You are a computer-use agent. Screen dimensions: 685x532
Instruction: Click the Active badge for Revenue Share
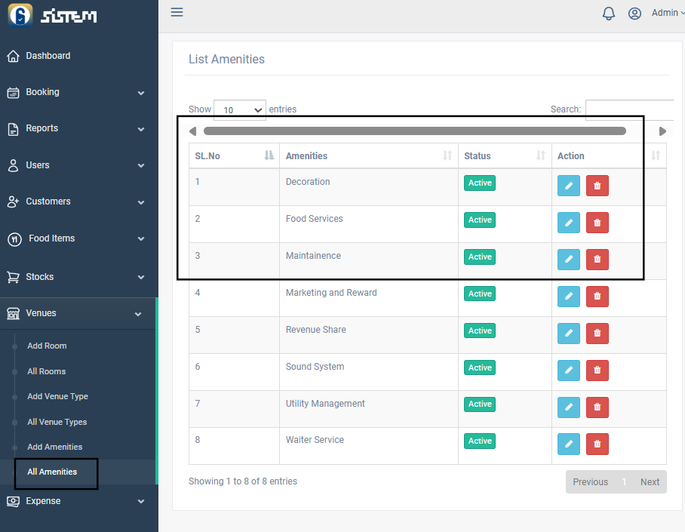[480, 331]
